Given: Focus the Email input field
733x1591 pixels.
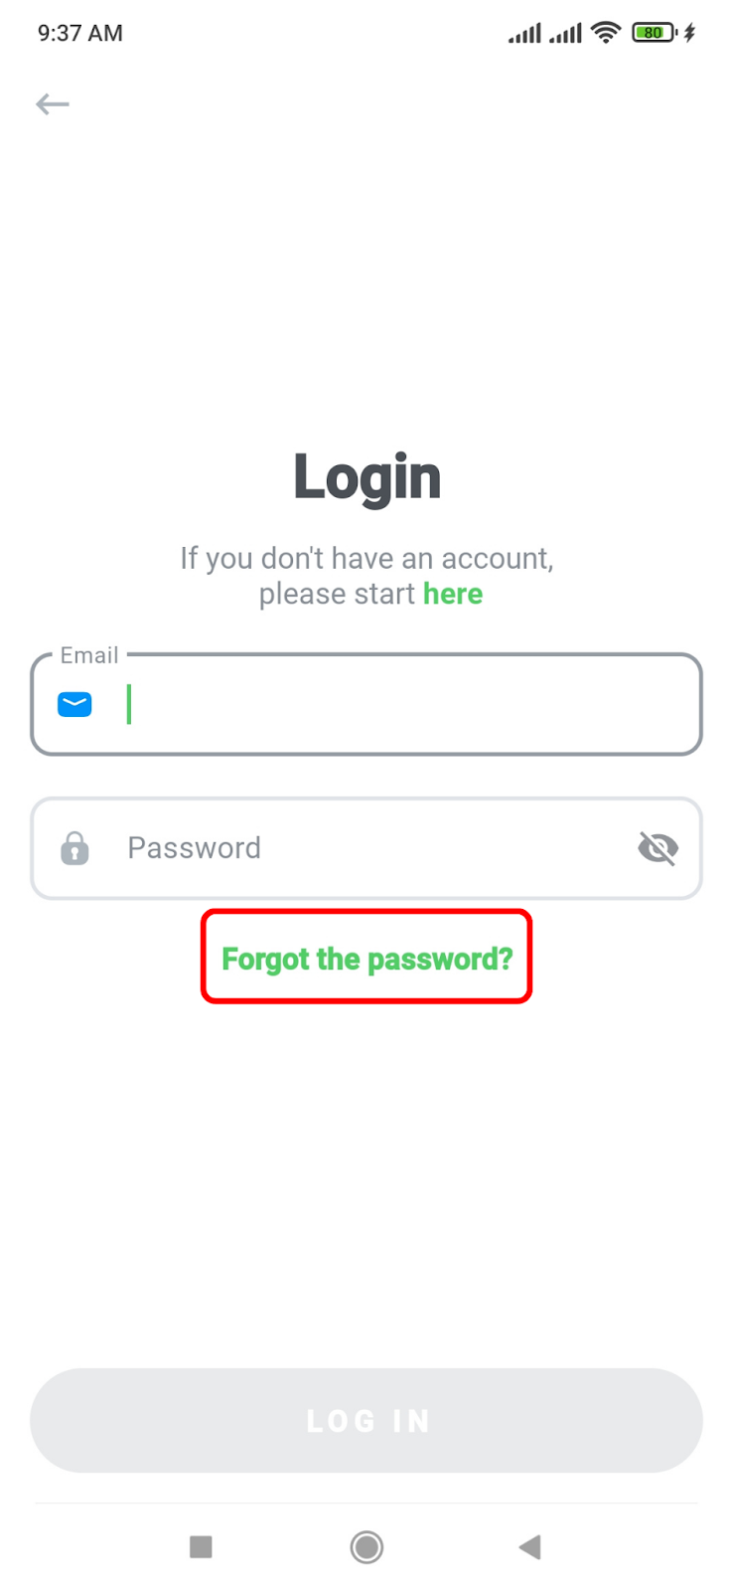Looking at the screenshot, I should pyautogui.click(x=366, y=704).
